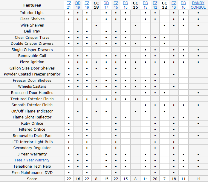Click the CC 18 column header
Image resolution: width=208 pixels, height=182 pixels.
(96, 5)
